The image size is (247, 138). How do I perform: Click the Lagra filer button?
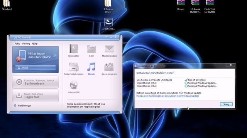pos(36,95)
